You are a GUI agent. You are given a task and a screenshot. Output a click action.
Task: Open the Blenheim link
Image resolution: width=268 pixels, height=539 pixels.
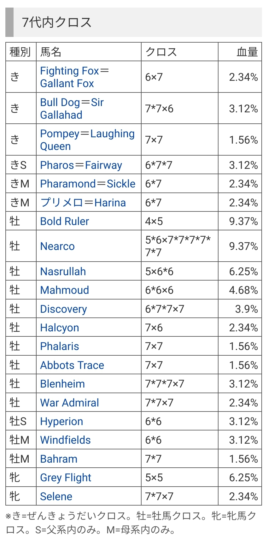click(x=62, y=384)
